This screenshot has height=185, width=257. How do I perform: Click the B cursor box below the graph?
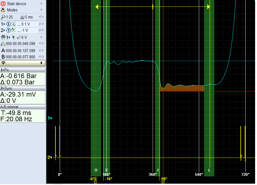point(95,182)
